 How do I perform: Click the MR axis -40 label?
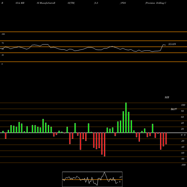pos(183,147)
